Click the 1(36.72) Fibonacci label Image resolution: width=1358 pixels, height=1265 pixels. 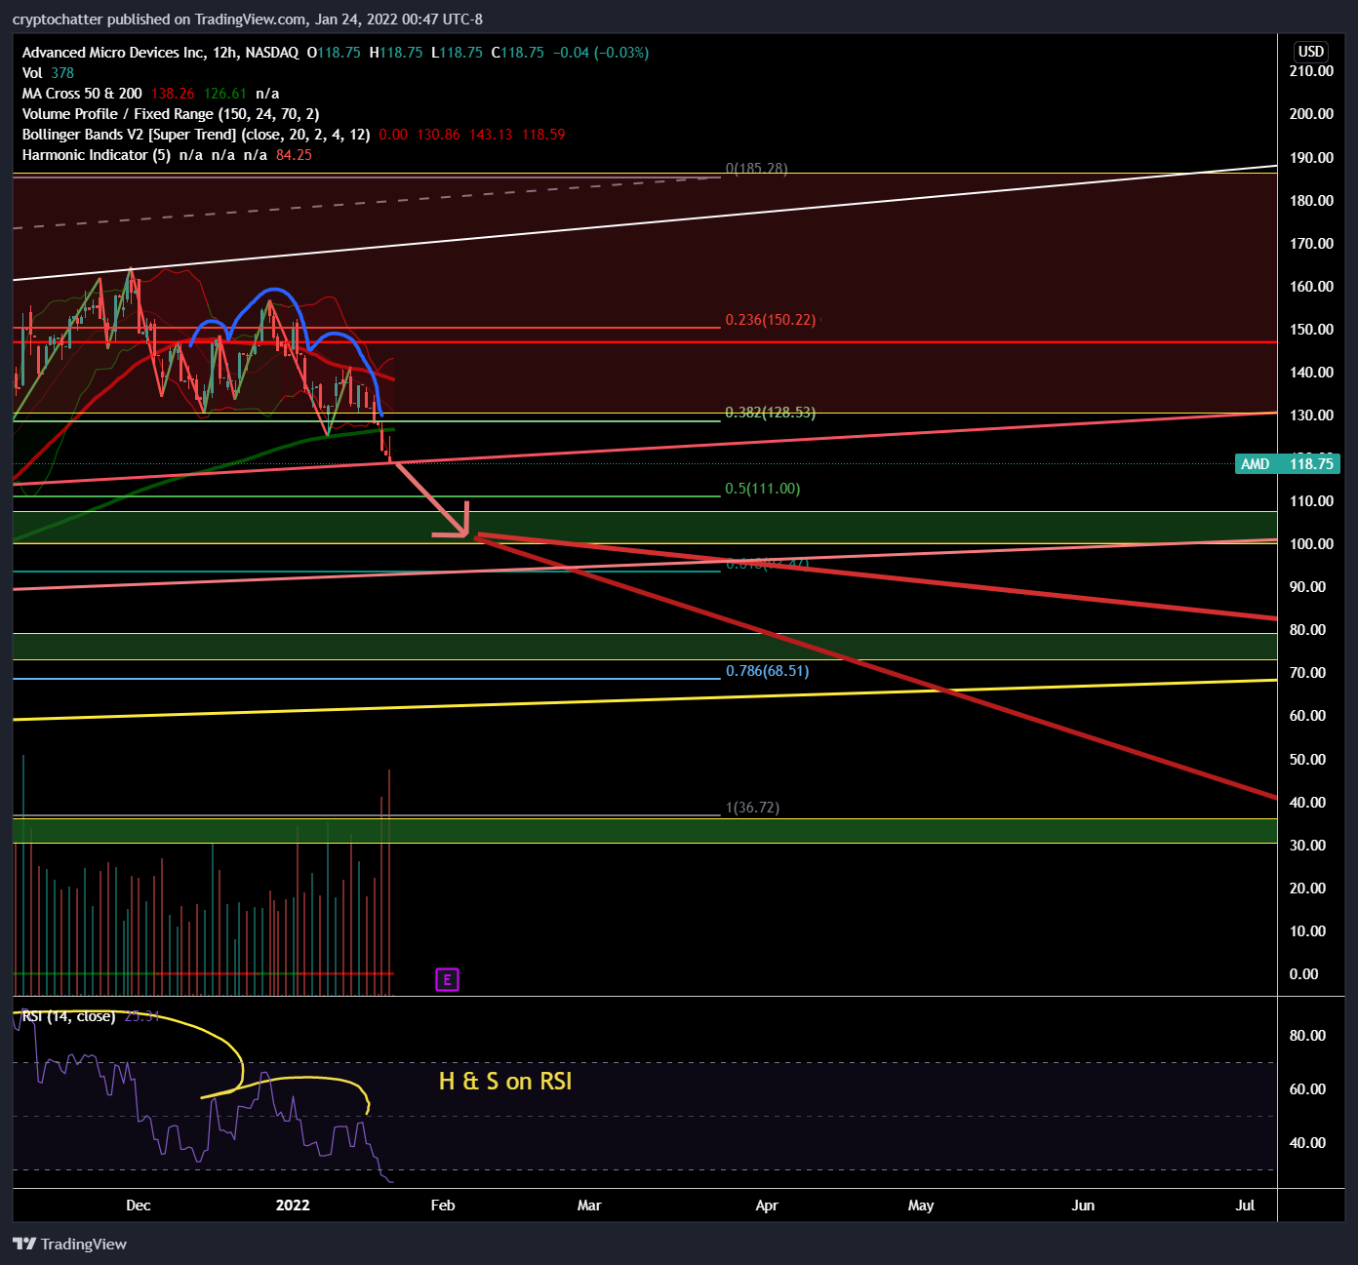point(753,808)
